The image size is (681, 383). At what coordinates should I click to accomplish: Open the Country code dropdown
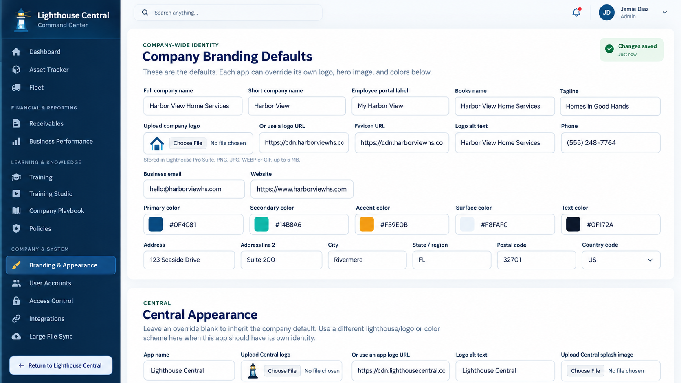621,260
